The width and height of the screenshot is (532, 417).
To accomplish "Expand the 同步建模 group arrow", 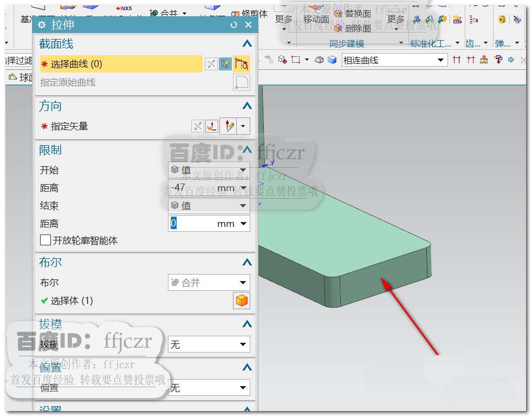I will coord(401,43).
